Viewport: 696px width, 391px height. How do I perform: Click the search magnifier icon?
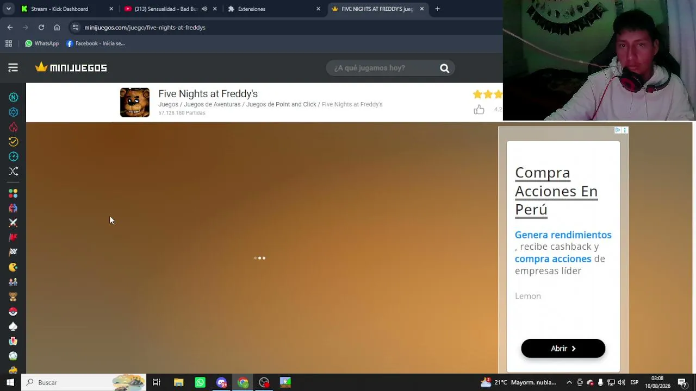pyautogui.click(x=444, y=68)
